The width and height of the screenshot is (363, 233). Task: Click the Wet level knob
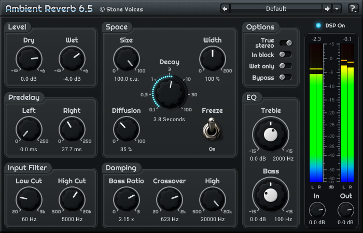point(72,59)
